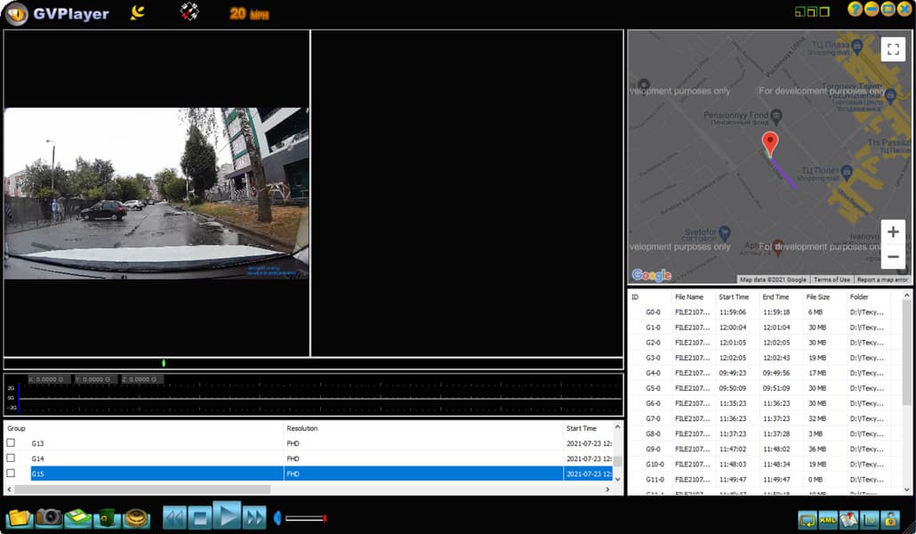Viewport: 916px width, 534px height.
Task: Select file row G0-0
Action: pyautogui.click(x=765, y=312)
